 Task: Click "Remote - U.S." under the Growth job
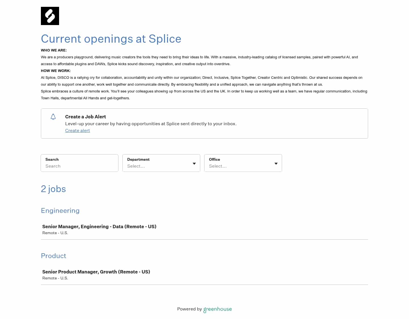click(x=55, y=278)
